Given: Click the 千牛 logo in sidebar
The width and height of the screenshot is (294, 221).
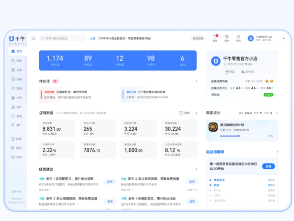Looking at the screenshot, I should tap(17, 38).
